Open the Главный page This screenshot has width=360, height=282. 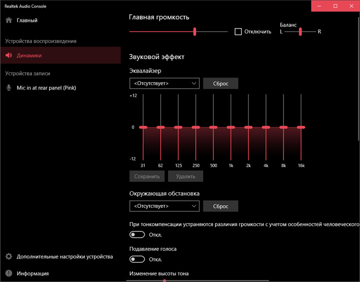(x=60, y=20)
